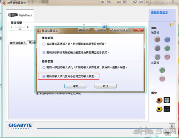The width and height of the screenshot is (179, 138).
Task: Select radio: separate front and rear output streams
Action: point(44,53)
